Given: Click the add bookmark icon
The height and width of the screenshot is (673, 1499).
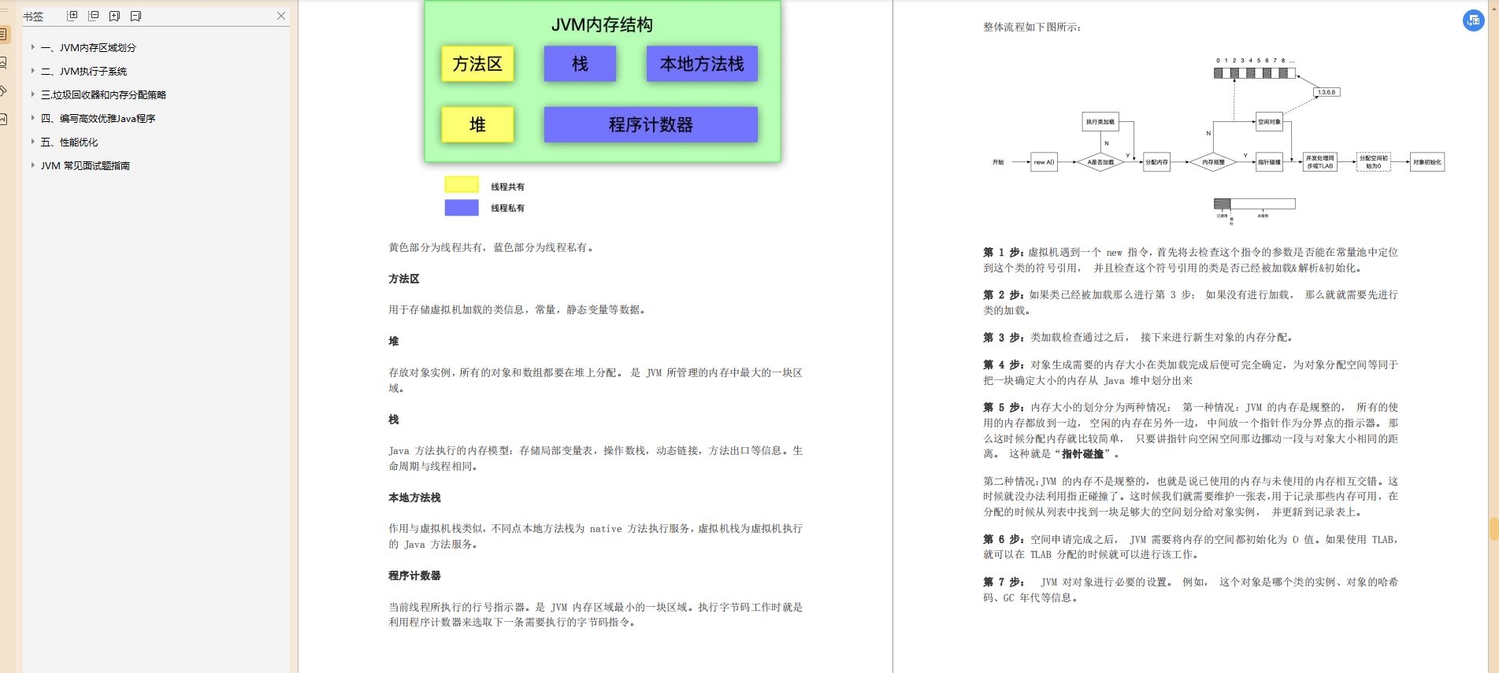Looking at the screenshot, I should [115, 16].
